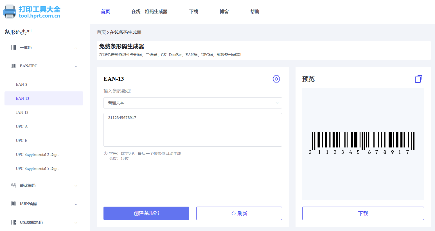Click the 免费条形码生成器 heading
Viewport: 435px width, 231px height.
[121, 46]
